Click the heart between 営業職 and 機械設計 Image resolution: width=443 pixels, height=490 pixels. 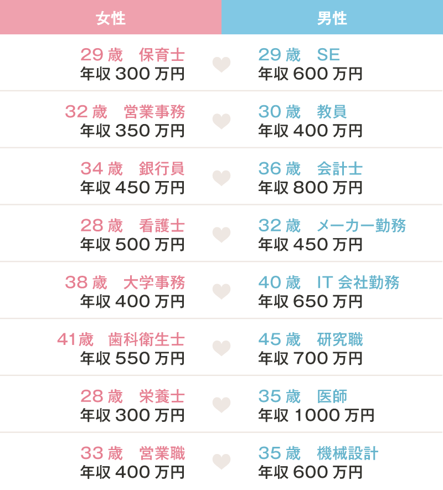click(x=221, y=462)
